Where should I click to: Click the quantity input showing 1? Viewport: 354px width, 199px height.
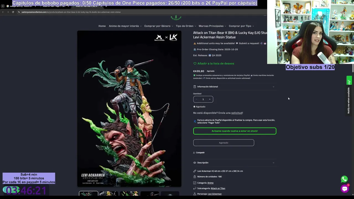(203, 99)
